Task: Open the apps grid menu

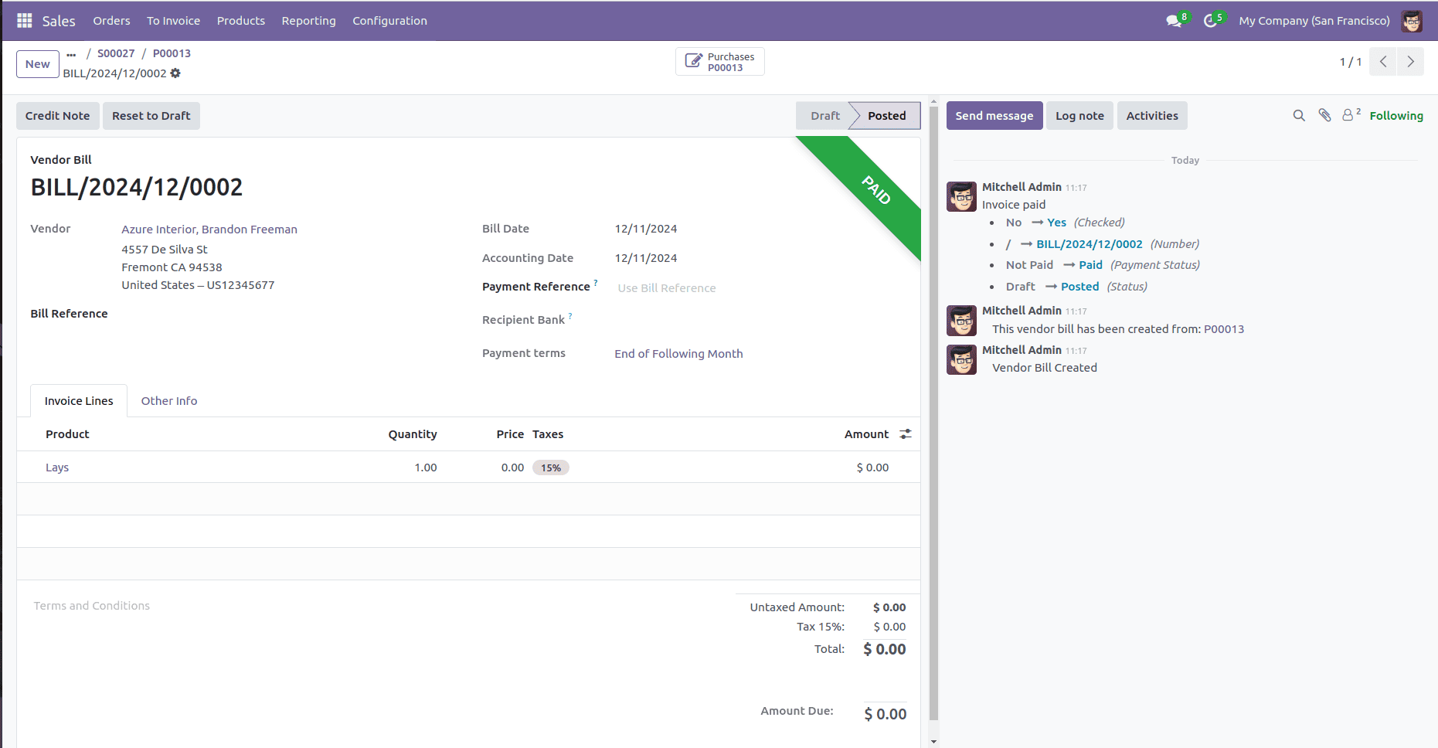Action: [25, 20]
